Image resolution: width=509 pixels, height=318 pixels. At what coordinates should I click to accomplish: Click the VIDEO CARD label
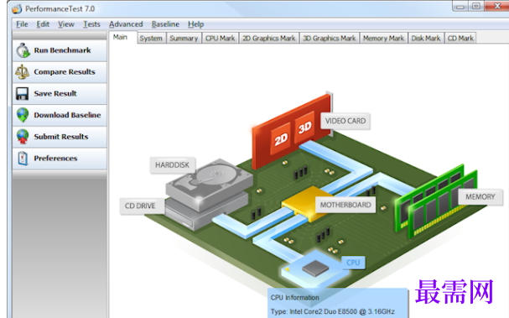(345, 121)
